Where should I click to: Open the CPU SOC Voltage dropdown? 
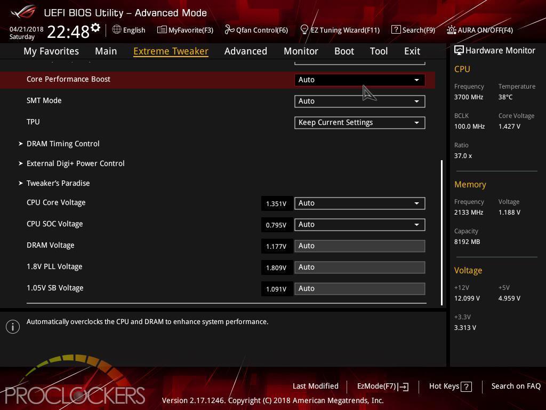click(360, 225)
